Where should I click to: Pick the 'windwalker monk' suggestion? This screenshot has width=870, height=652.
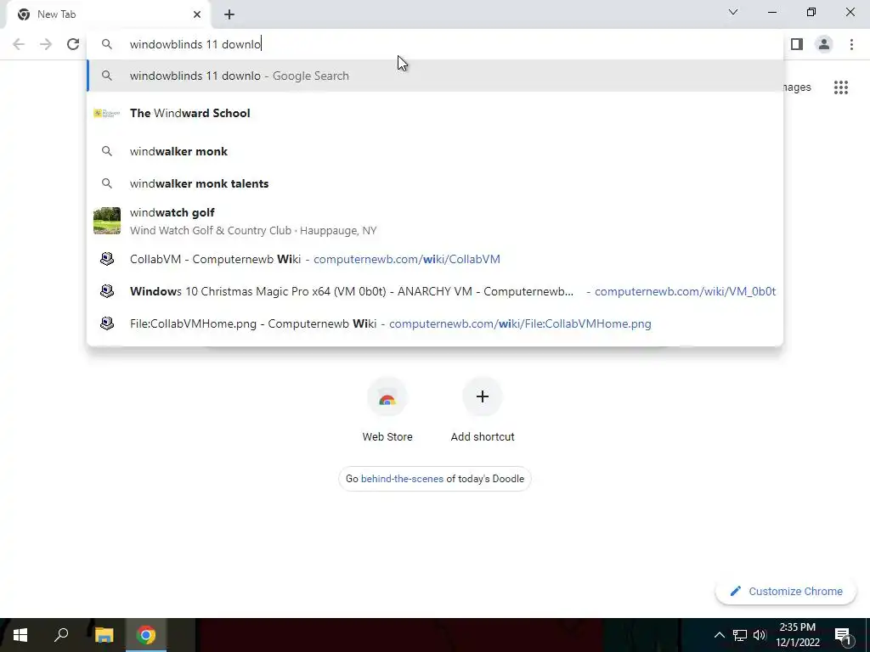(435, 151)
